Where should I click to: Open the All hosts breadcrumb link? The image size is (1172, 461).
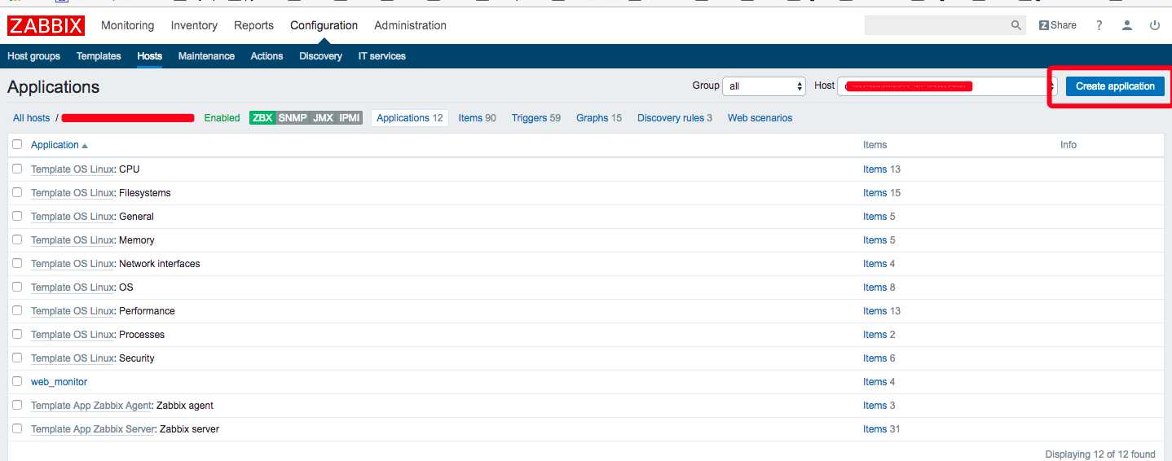(x=31, y=118)
